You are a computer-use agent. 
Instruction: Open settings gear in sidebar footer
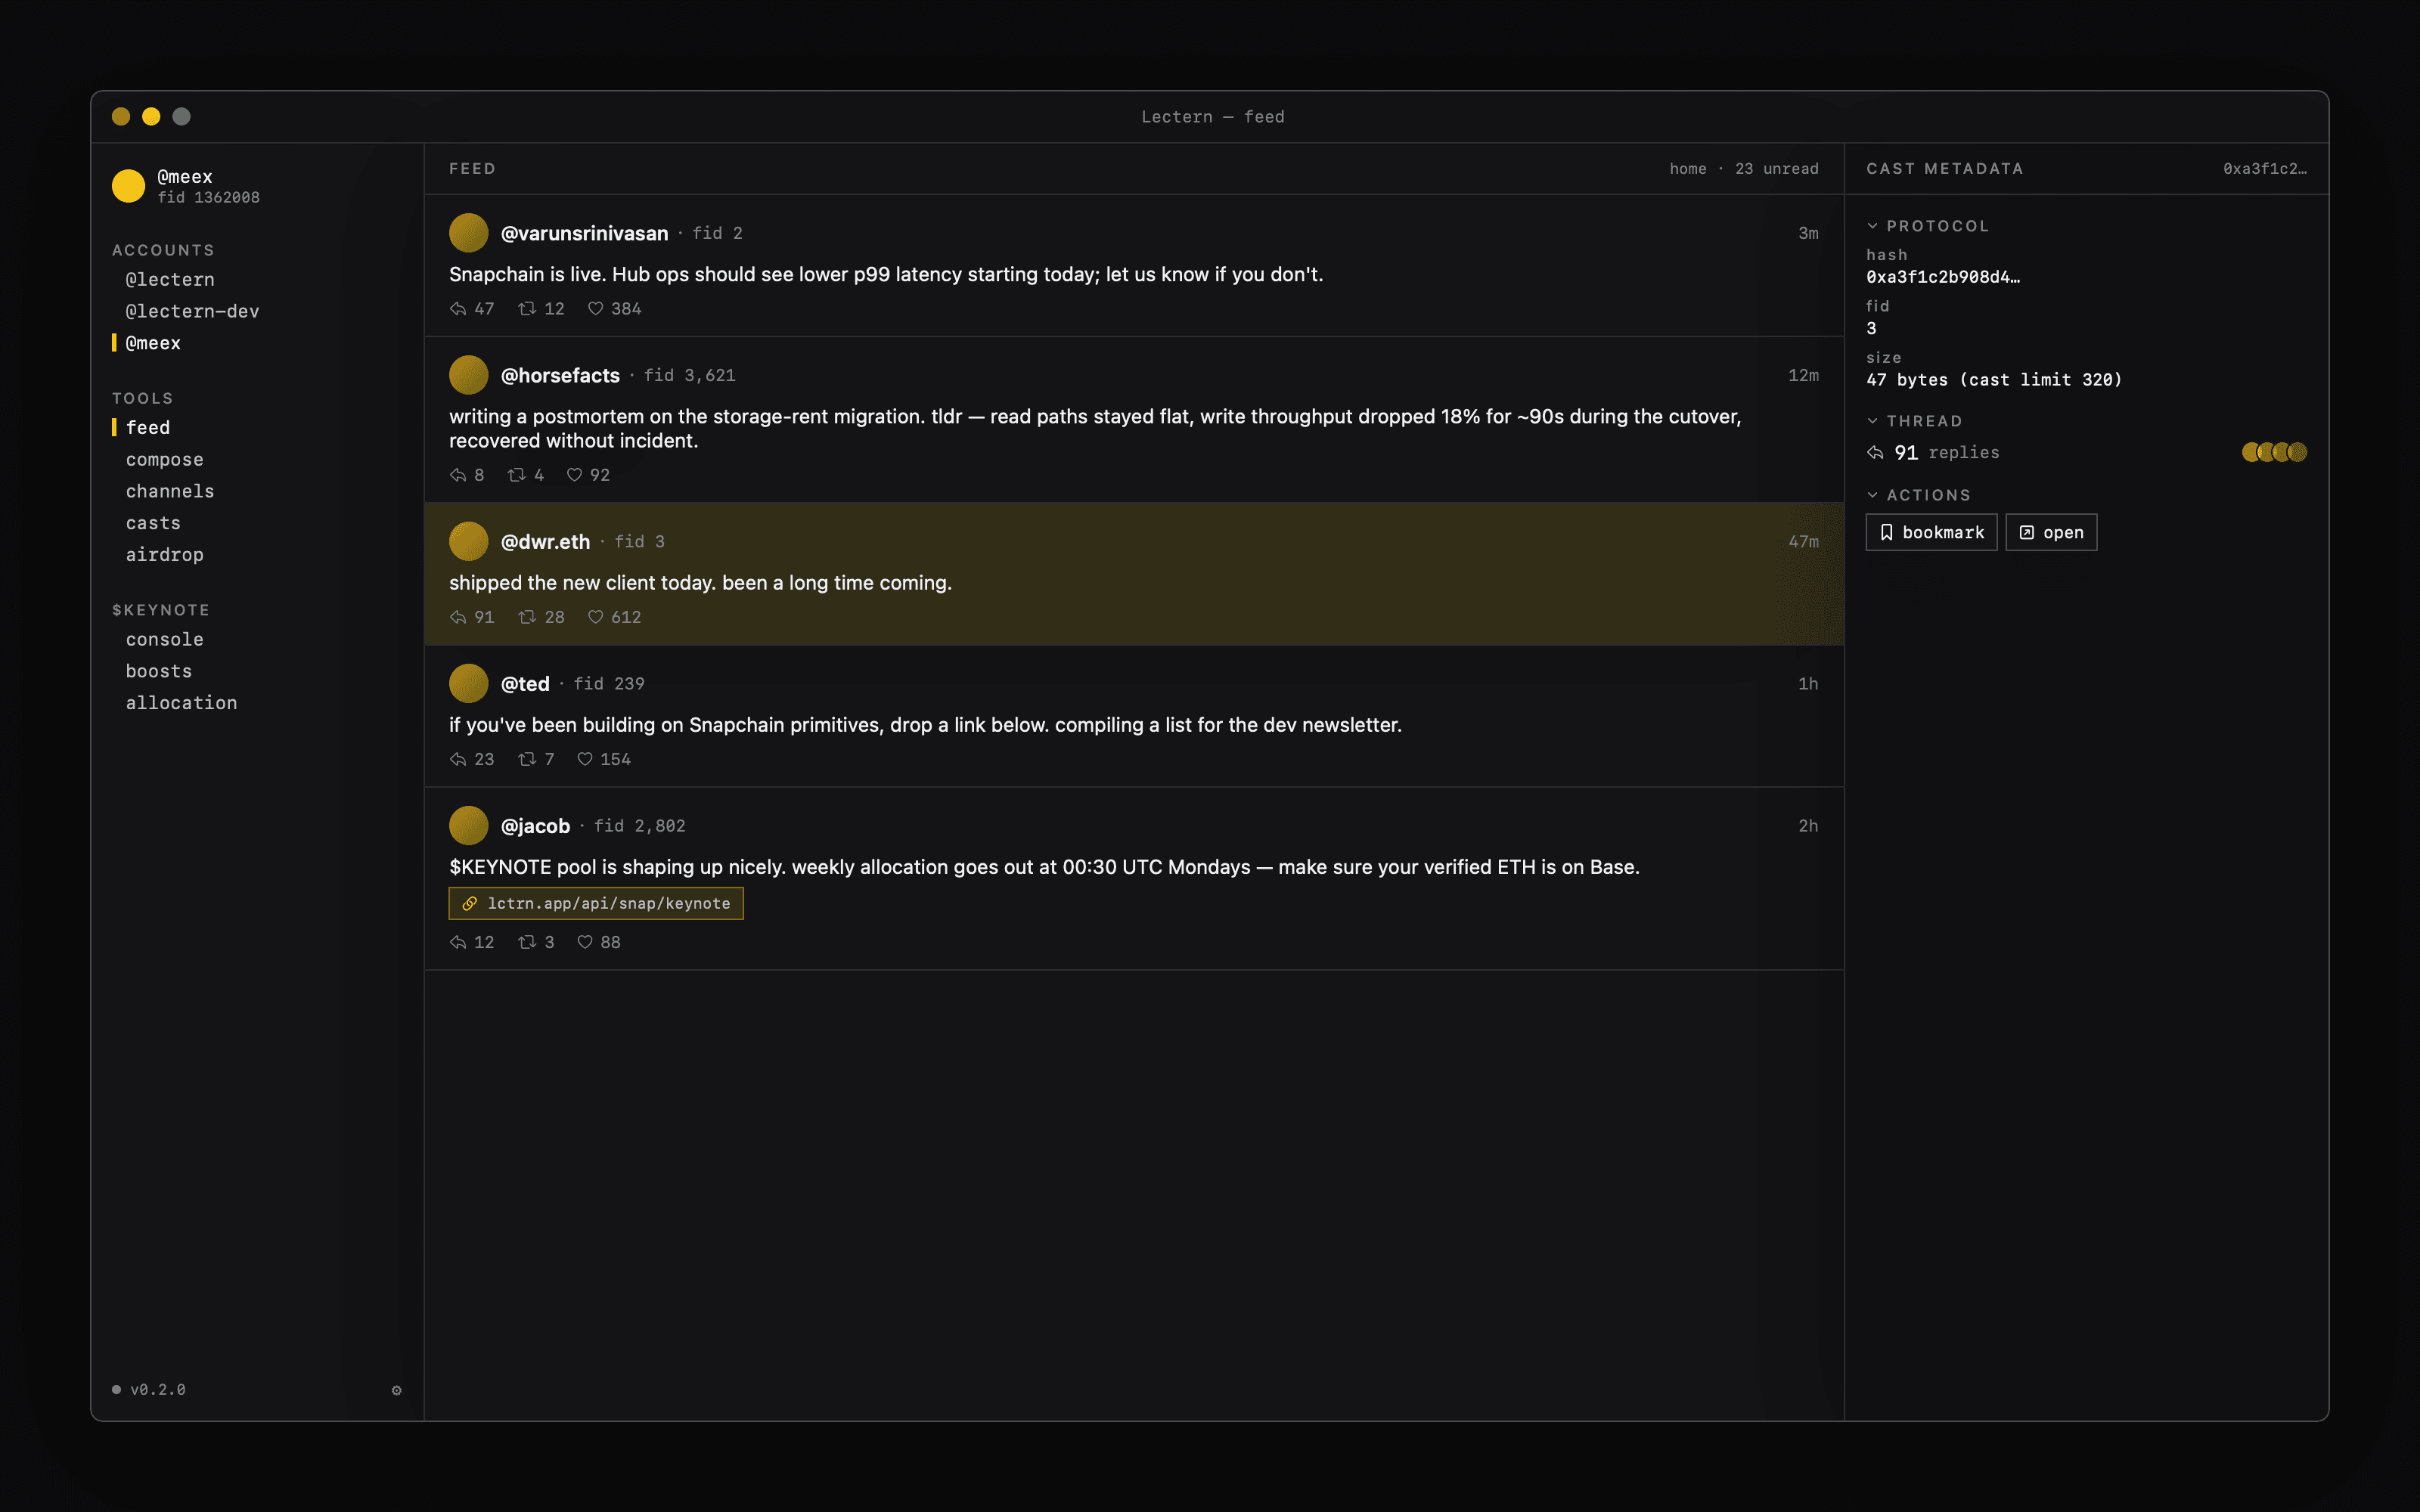397,1390
